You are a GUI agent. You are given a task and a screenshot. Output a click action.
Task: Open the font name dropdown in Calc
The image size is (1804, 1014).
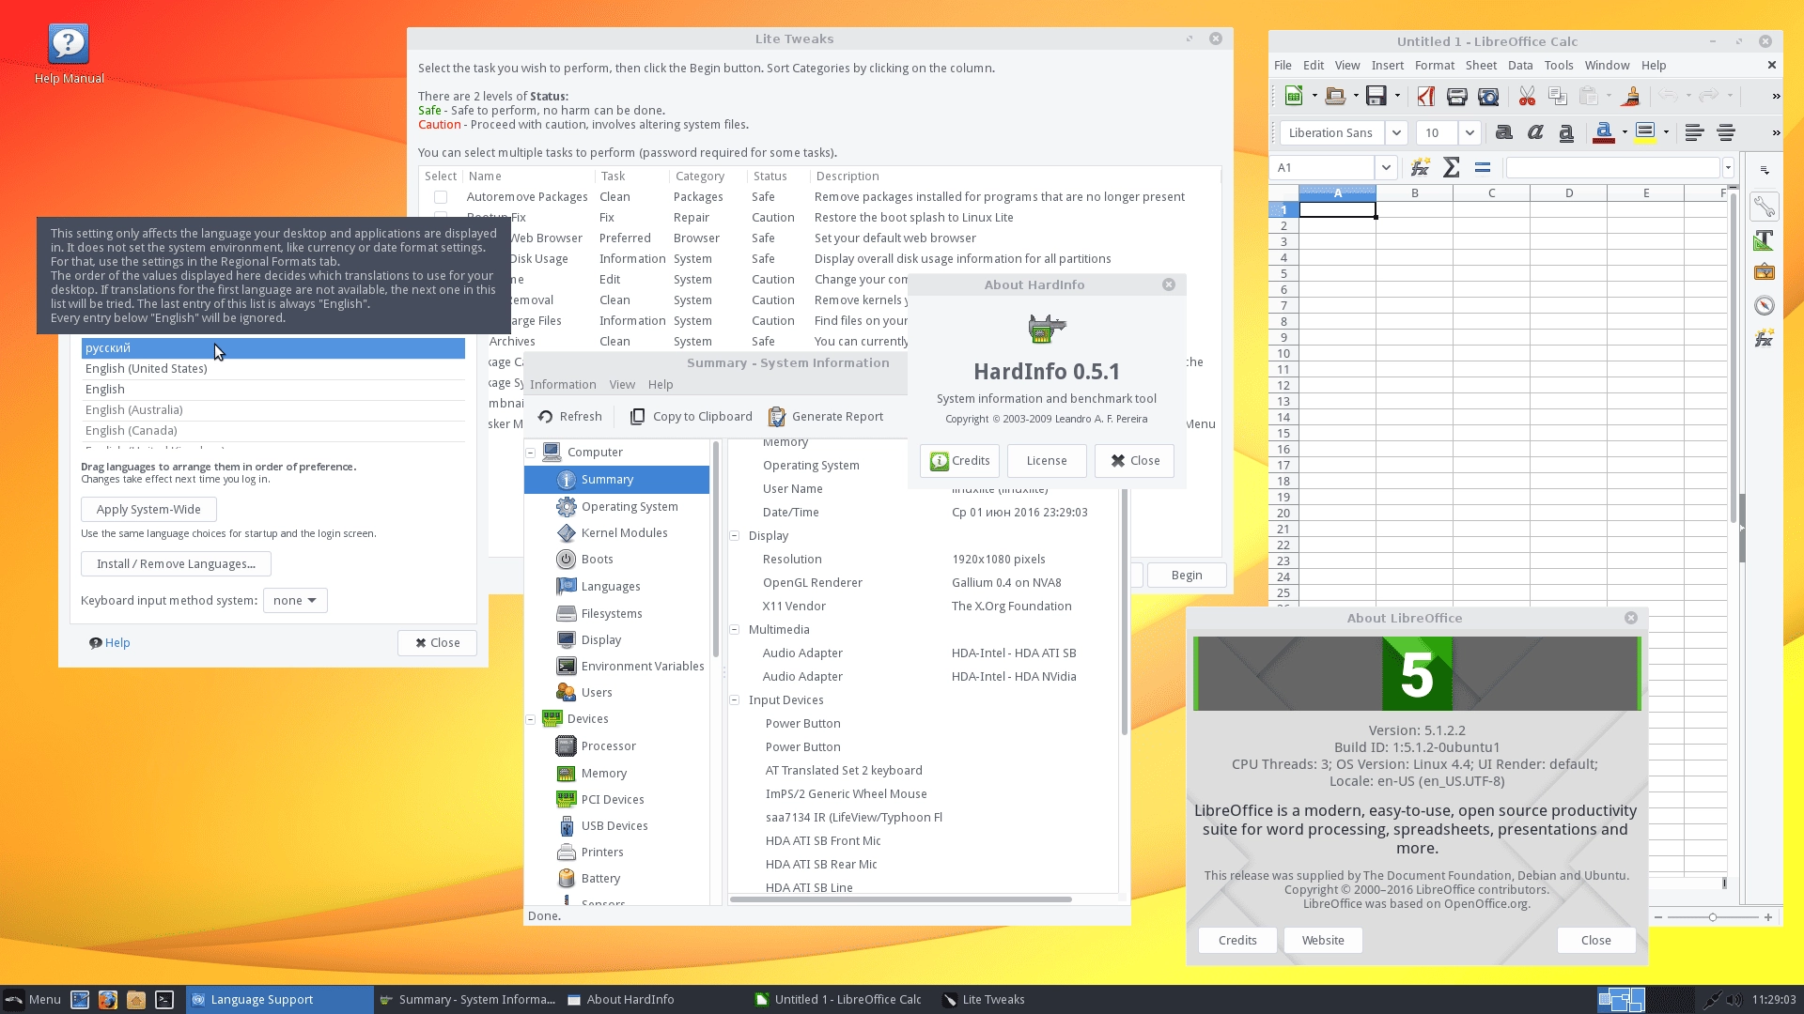[1396, 132]
